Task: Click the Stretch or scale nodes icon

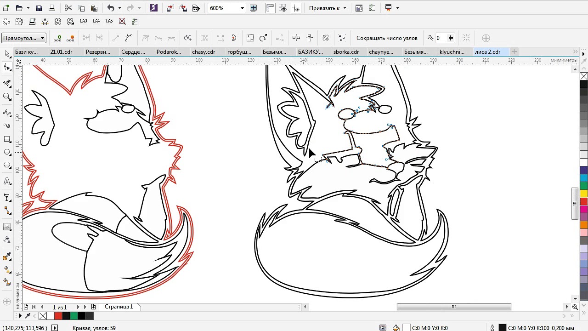Action: (250, 38)
